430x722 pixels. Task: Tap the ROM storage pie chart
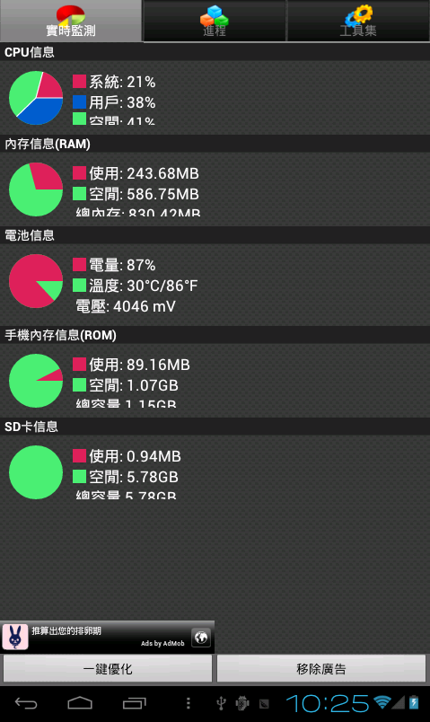click(x=36, y=381)
